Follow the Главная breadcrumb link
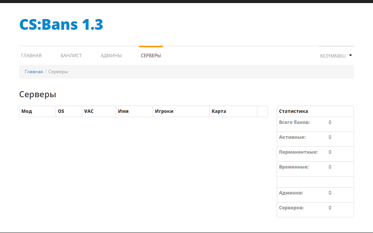Screen dimensions: 373x233 (34, 72)
